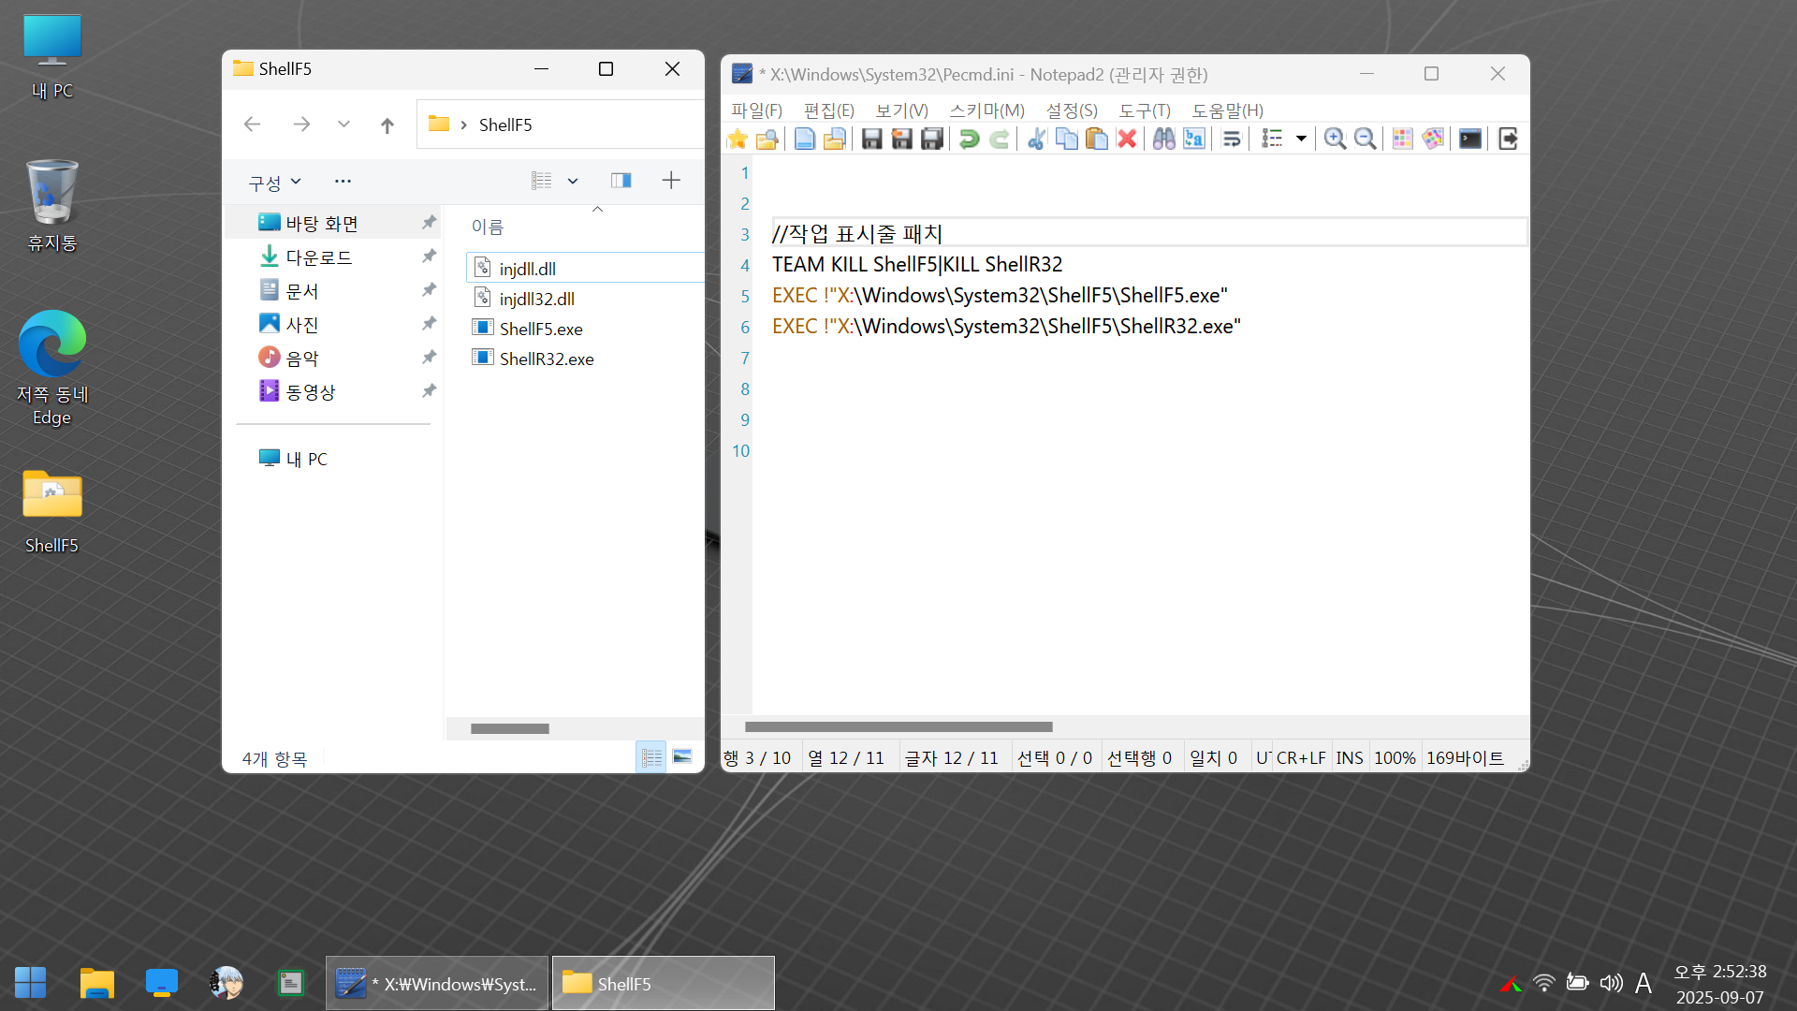Click the command line console icon

point(1470,139)
